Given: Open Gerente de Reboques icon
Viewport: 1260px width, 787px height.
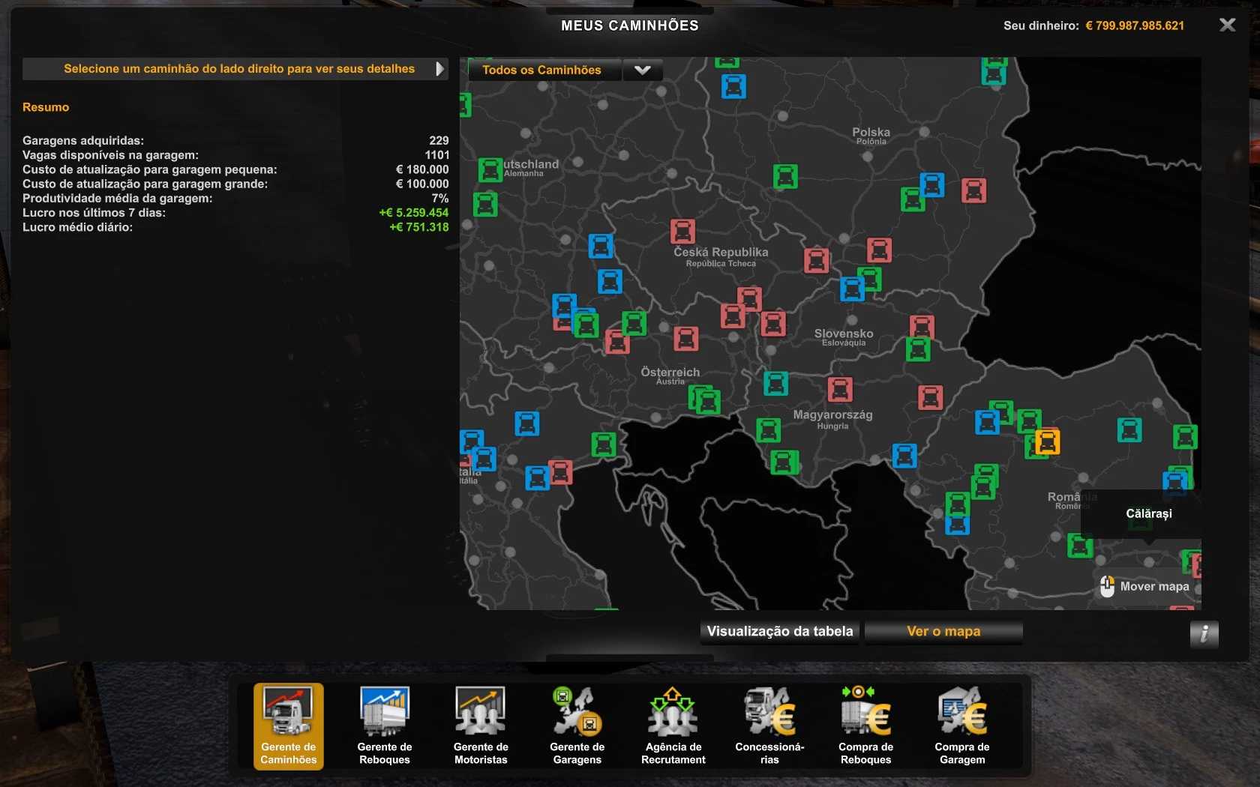Looking at the screenshot, I should tap(384, 726).
